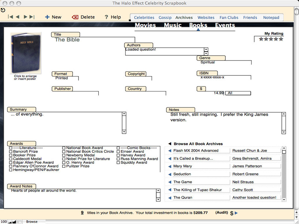Check the National Book Award checkbox
Screen dimensions: 299x224
(x=64, y=148)
